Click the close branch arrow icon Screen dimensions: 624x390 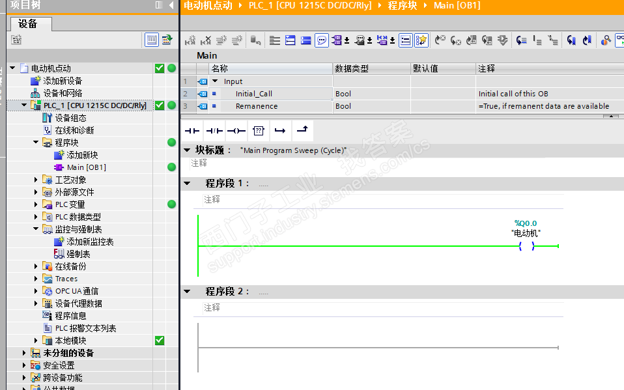302,130
